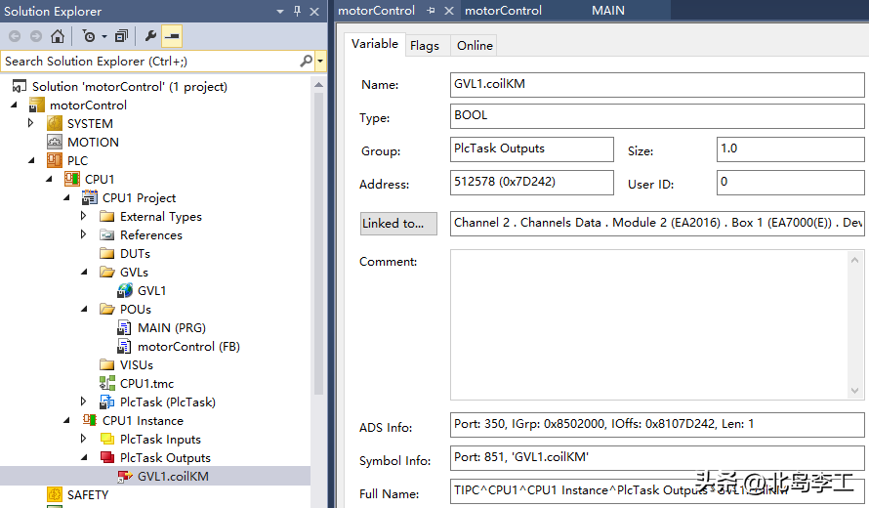Click the SAFETY node icon
This screenshot has height=508, width=869.
coord(55,494)
